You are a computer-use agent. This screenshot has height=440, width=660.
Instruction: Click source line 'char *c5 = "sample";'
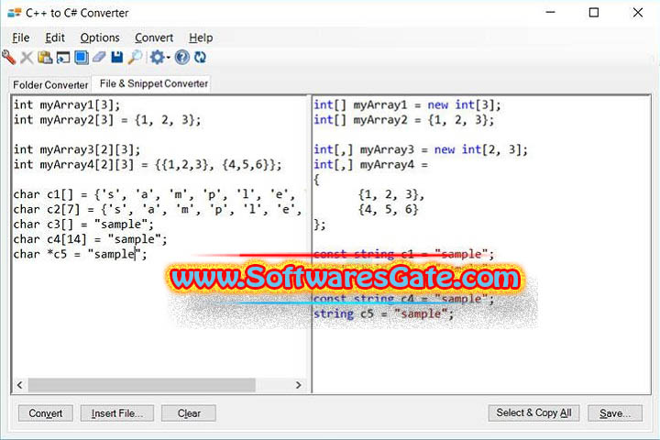[x=81, y=254]
